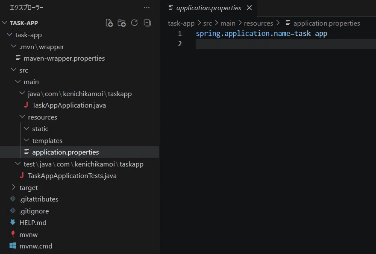
Task: Select the target folder label
Action: pyautogui.click(x=29, y=188)
